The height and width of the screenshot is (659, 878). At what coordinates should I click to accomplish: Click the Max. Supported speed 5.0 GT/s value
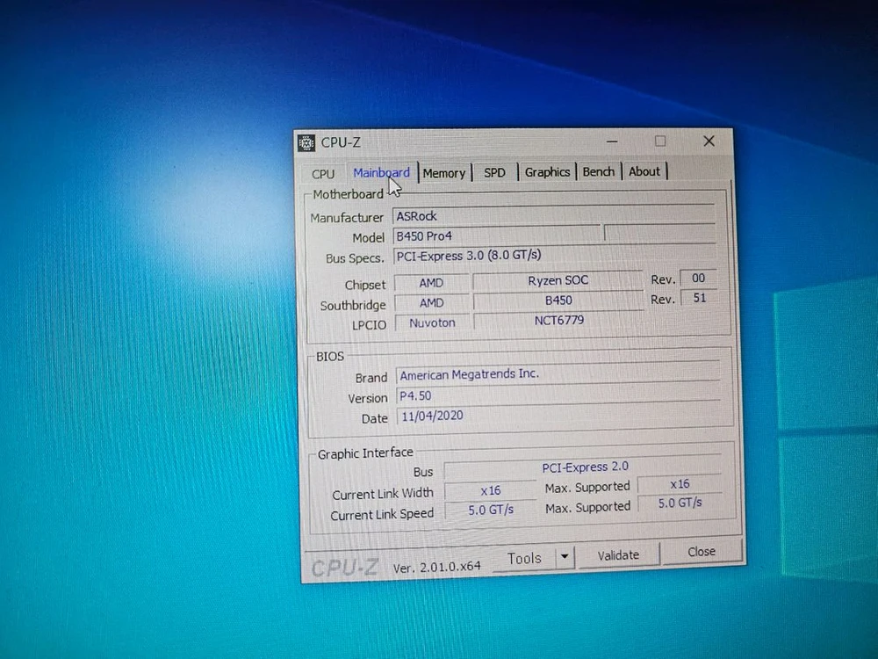680,503
